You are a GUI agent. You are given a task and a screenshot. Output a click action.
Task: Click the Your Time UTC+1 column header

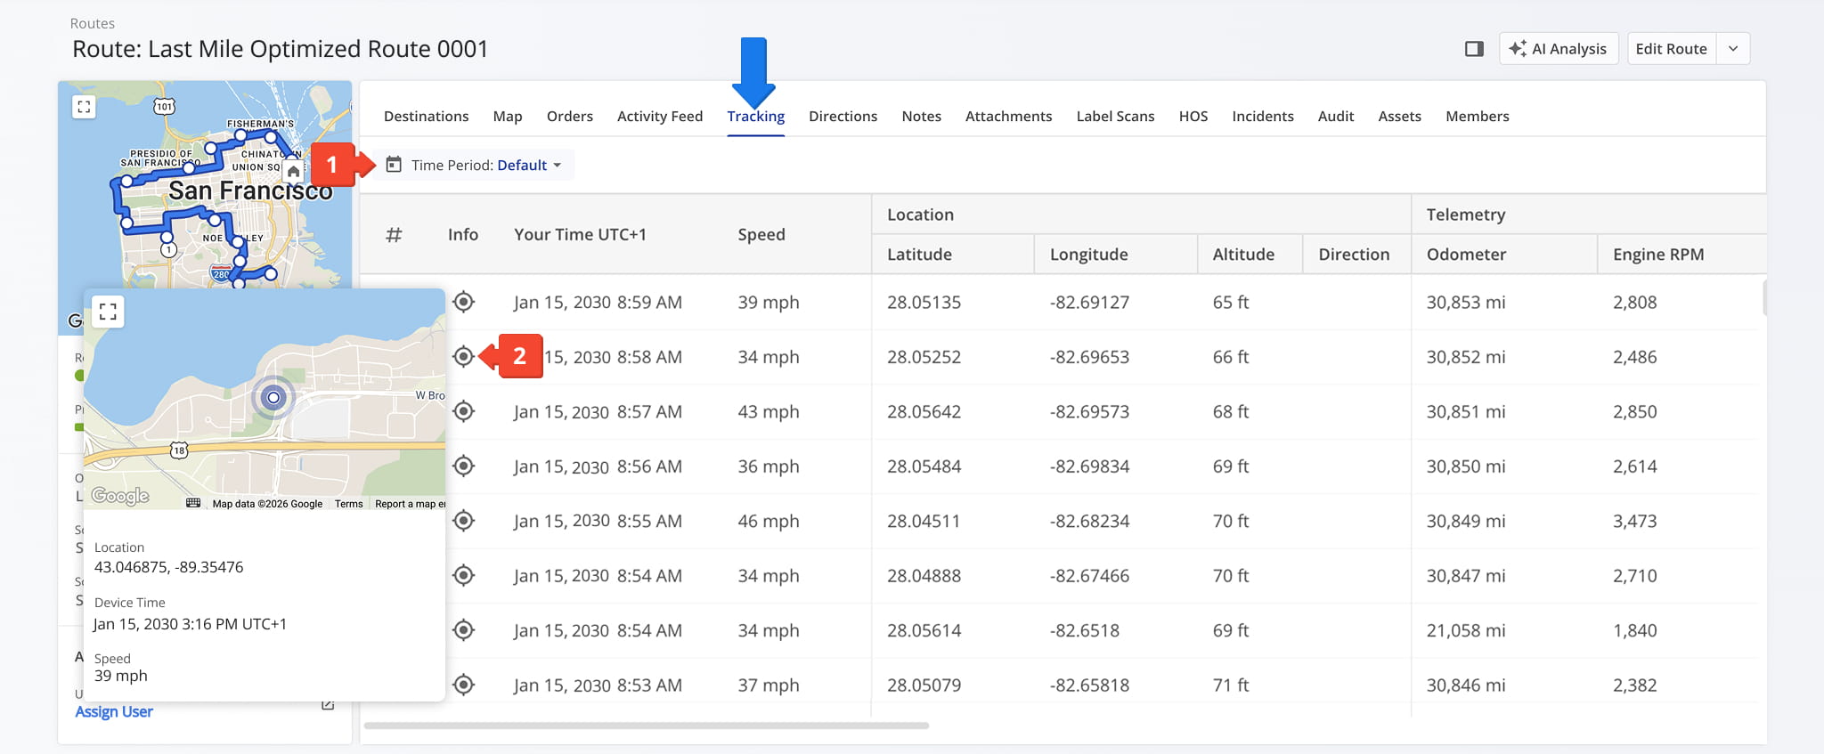tap(580, 234)
